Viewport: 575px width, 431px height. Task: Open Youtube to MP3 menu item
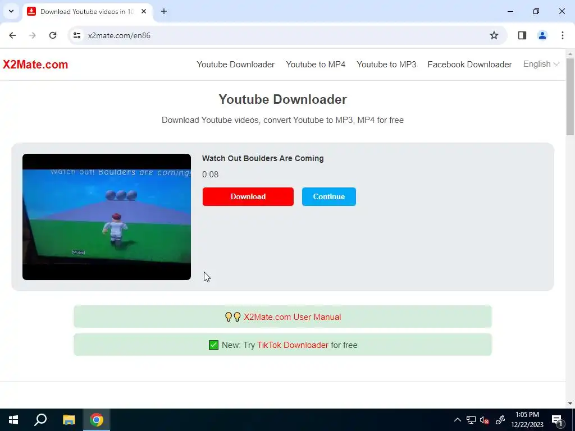click(x=386, y=65)
